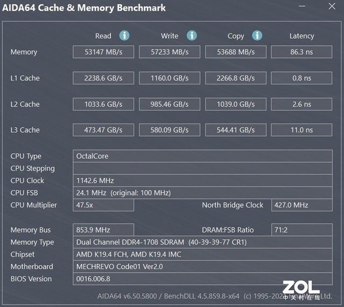Click the CPU Type OctalCore field
This screenshot has height=307, width=344.
click(203, 156)
